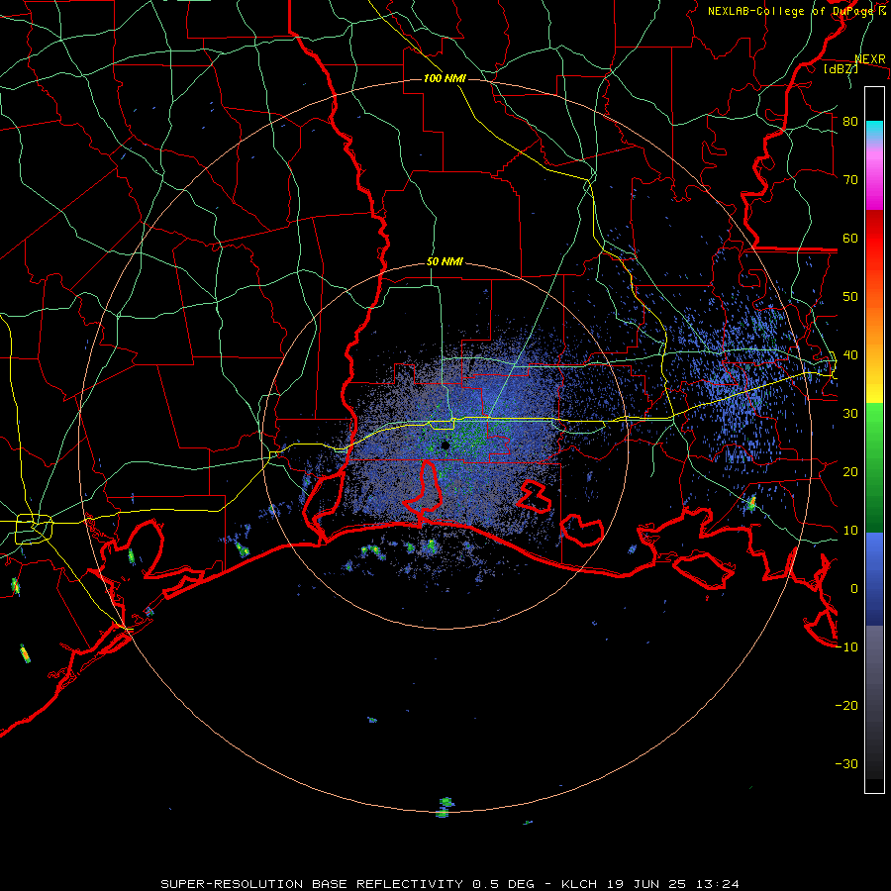Click the 10 dBZ scale label
The height and width of the screenshot is (891, 891).
point(850,531)
